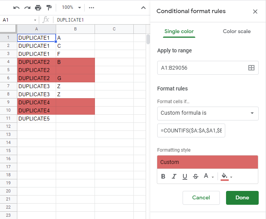Open the zoom 100% dropdown
Viewport: 266px width, 219px height.
(71, 7)
